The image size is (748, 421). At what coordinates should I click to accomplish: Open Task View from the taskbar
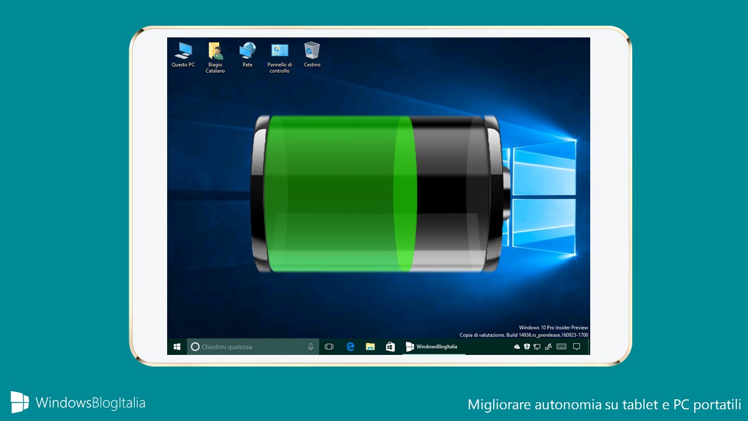[329, 347]
